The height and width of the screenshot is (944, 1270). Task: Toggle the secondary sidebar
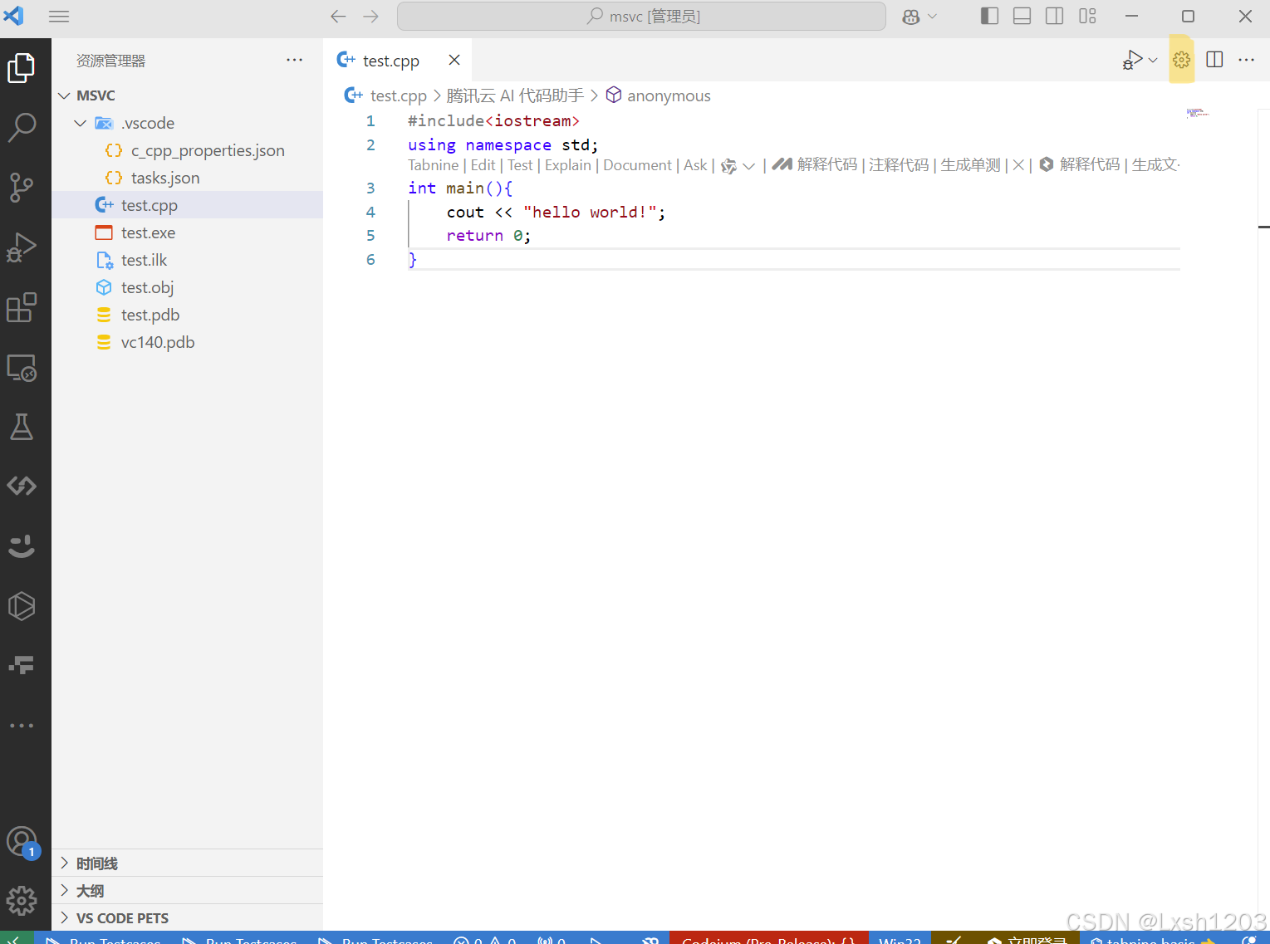click(x=1054, y=16)
